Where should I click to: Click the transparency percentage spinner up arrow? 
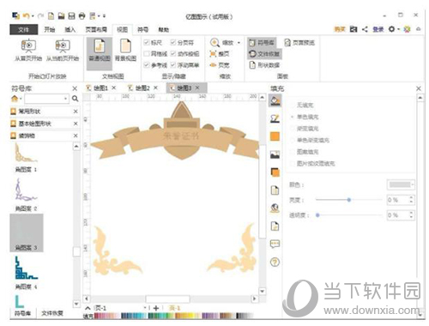[411, 213]
